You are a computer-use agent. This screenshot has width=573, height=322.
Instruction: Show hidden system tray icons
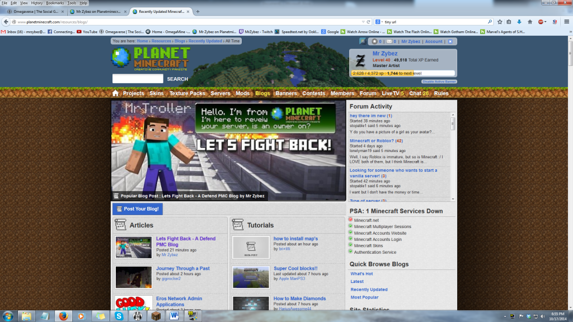pyautogui.click(x=505, y=316)
